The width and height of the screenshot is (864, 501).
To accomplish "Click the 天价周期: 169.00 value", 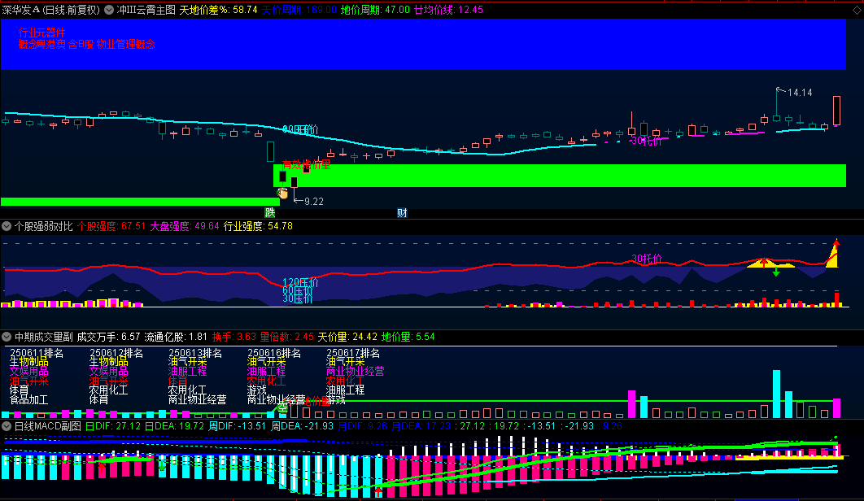I will tap(299, 10).
